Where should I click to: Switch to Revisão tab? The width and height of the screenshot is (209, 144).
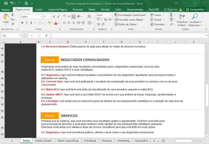105,10
